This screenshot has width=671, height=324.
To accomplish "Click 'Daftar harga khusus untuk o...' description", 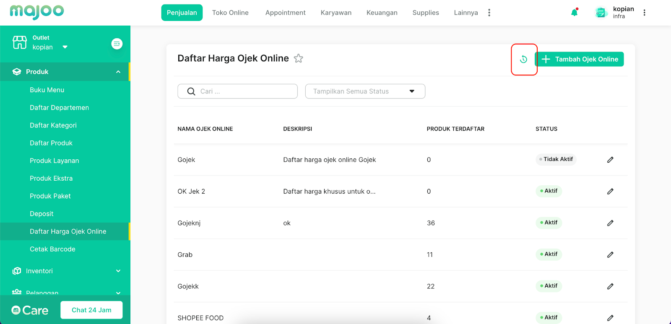I will click(329, 192).
